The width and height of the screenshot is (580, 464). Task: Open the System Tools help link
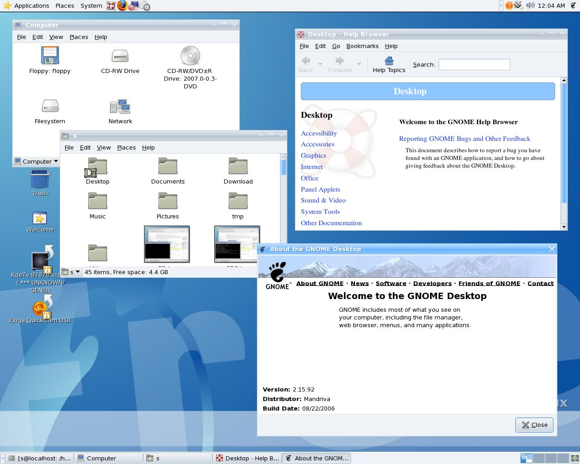coord(320,212)
